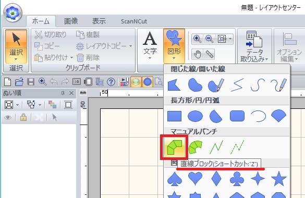Expand the データ取り込み dropdown
The width and height of the screenshot is (305, 198).
pos(266,59)
